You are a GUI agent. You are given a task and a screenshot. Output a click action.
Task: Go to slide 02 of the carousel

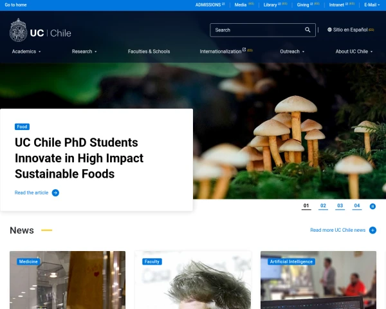[x=323, y=206]
